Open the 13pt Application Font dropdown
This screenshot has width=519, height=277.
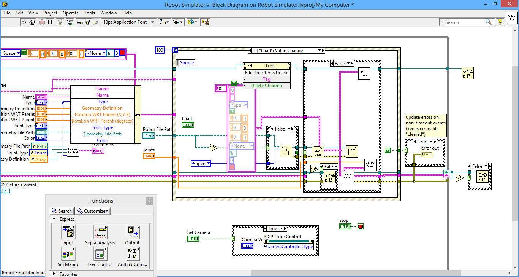(x=129, y=22)
